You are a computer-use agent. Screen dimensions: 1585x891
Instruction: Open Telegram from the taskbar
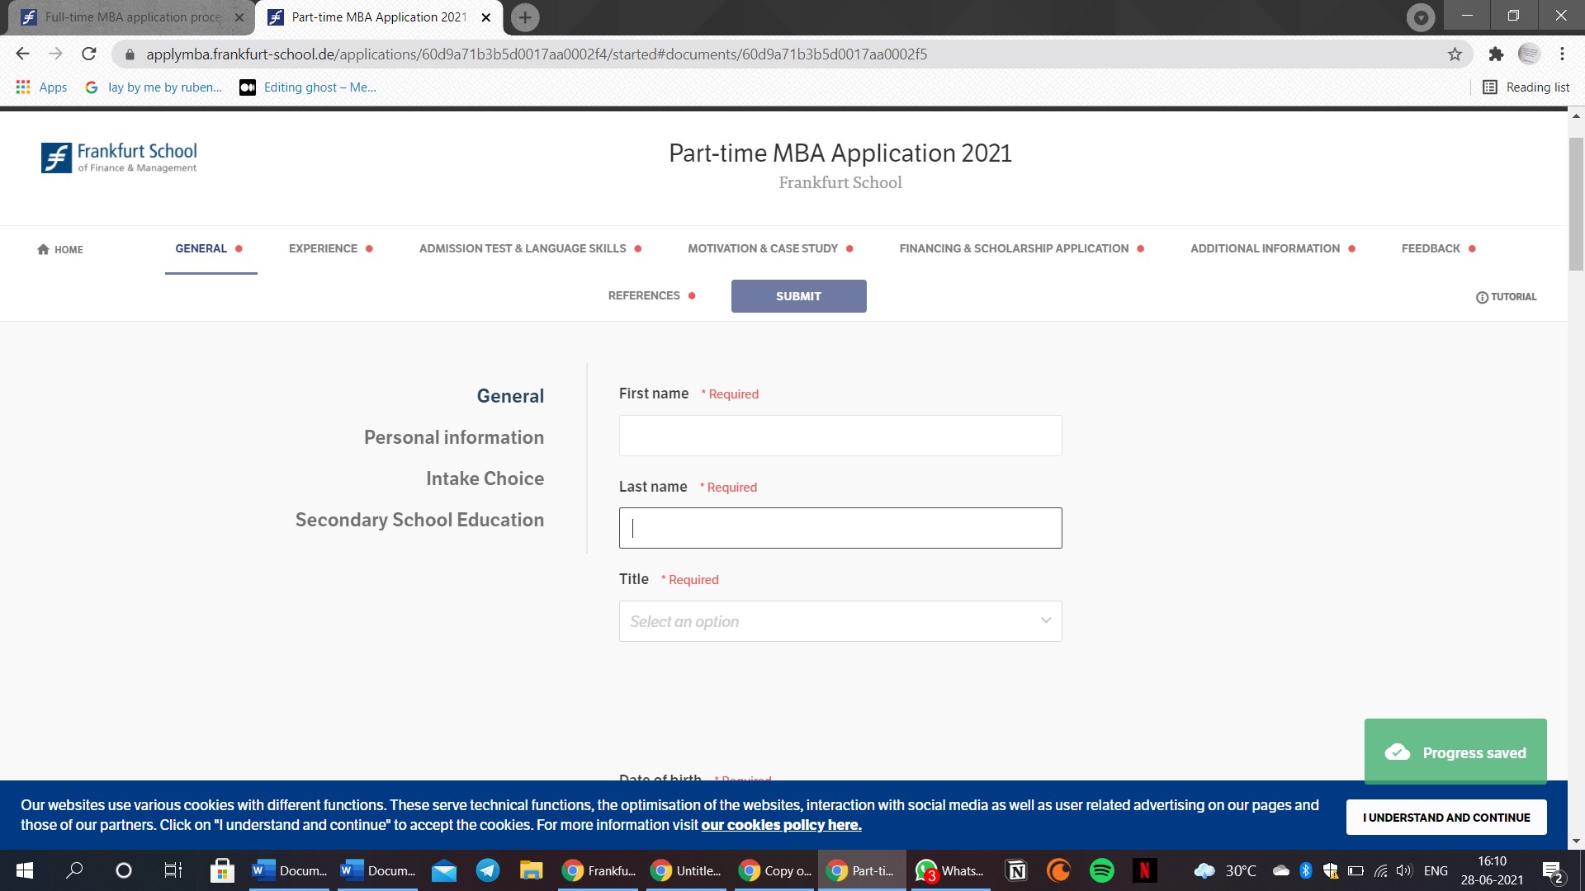487,870
